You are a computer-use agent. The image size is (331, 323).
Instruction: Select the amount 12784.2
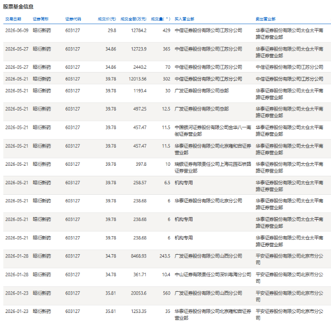tap(139, 30)
